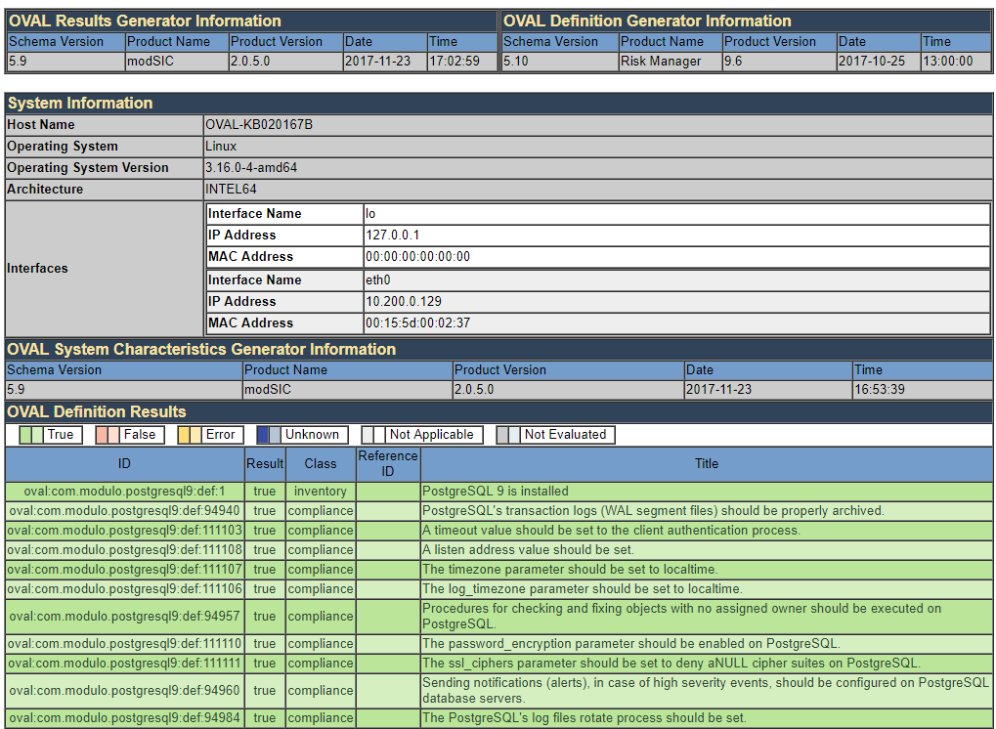Click the 'System Information' heading
996x729 pixels.
tap(80, 104)
